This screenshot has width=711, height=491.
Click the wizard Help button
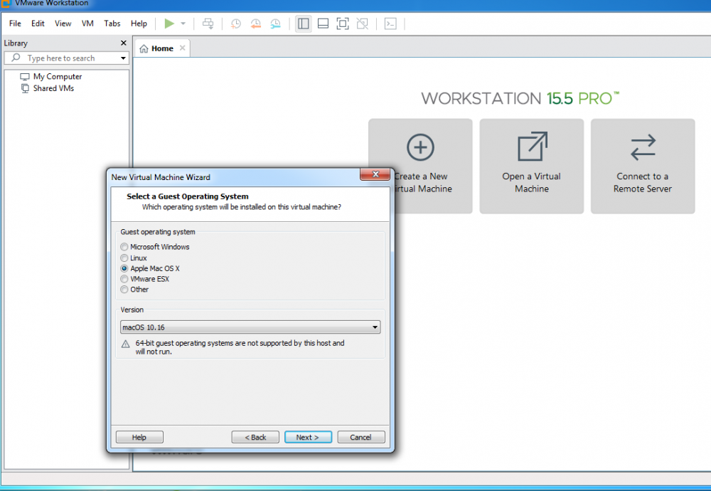pyautogui.click(x=139, y=437)
